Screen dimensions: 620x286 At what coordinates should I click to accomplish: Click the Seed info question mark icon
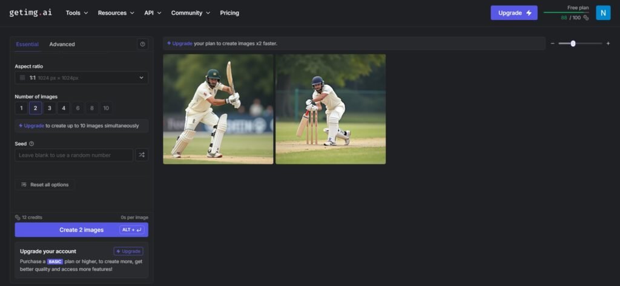tap(31, 144)
